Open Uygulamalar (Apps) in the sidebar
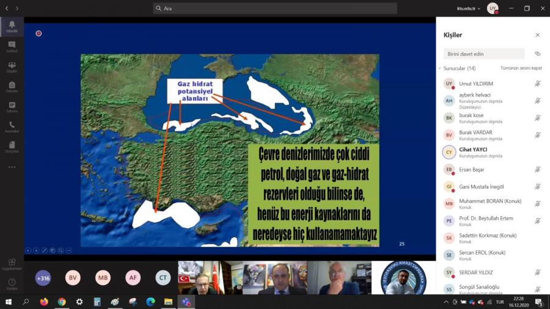Image resolution: width=550 pixels, height=309 pixels. coord(12,264)
